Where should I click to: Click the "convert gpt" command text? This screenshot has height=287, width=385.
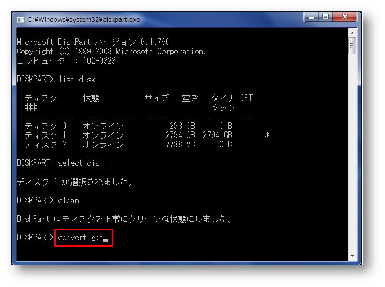[x=81, y=238]
